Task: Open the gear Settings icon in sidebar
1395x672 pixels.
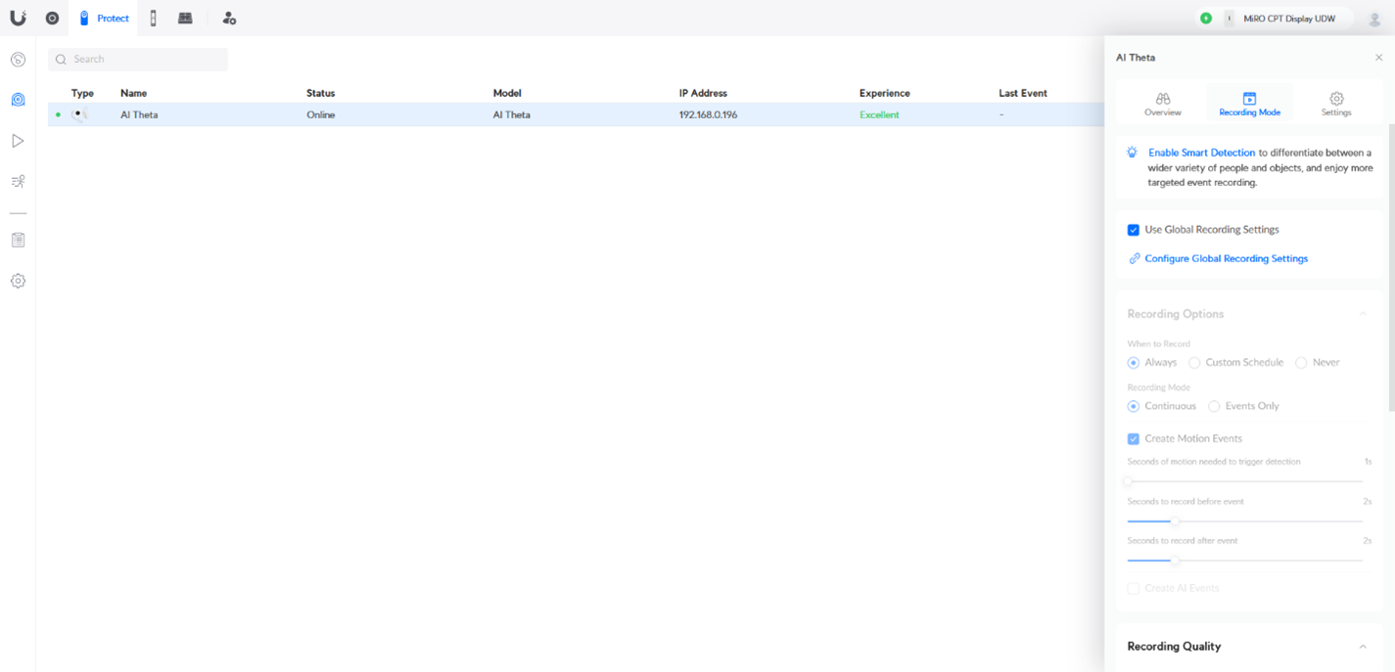Action: [18, 281]
